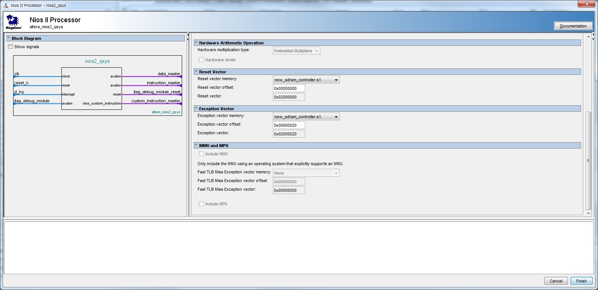Open Exception vector memory dropdown
Screen dimensions: 598x290
(306, 117)
